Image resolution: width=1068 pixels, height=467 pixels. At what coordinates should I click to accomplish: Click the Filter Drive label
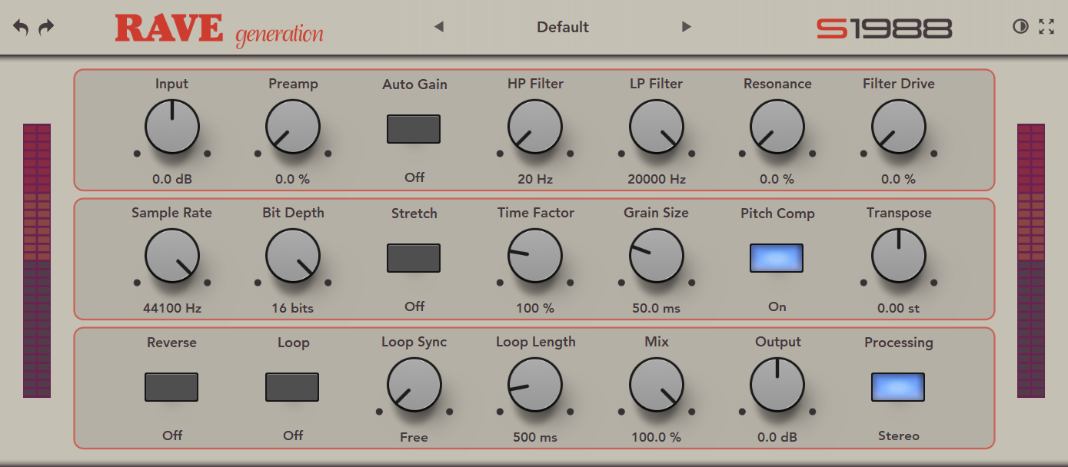point(898,84)
